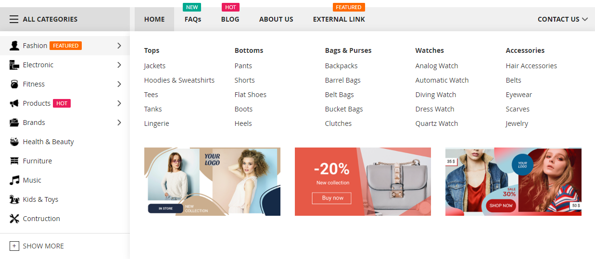Click the Brands category icon

click(14, 123)
